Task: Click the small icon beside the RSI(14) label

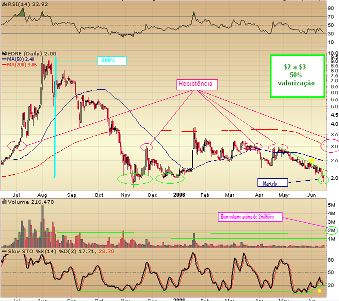Action: tap(4, 4)
